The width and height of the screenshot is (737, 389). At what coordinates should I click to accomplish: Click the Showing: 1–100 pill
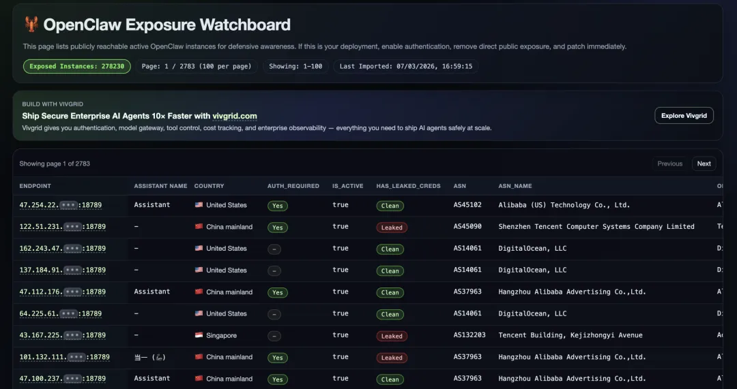(295, 66)
